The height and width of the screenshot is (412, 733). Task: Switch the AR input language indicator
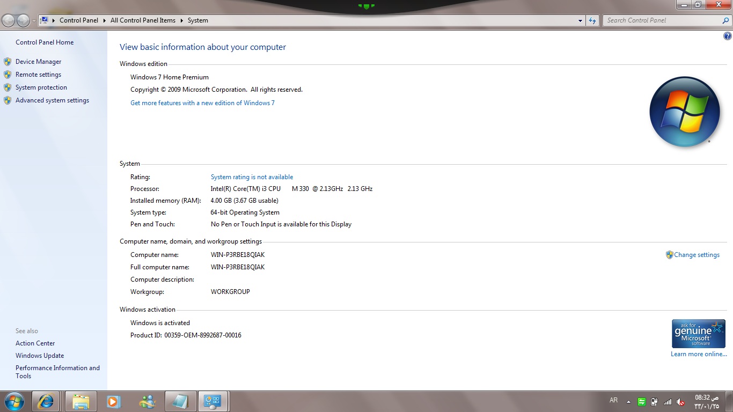pos(614,400)
